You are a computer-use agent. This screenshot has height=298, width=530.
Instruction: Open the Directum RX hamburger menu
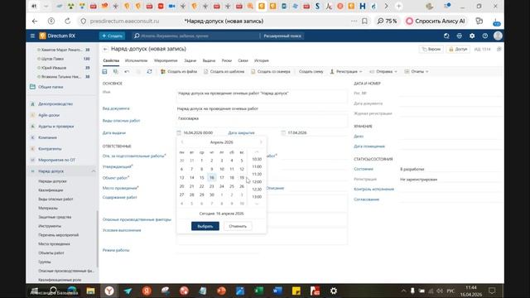pyautogui.click(x=32, y=36)
